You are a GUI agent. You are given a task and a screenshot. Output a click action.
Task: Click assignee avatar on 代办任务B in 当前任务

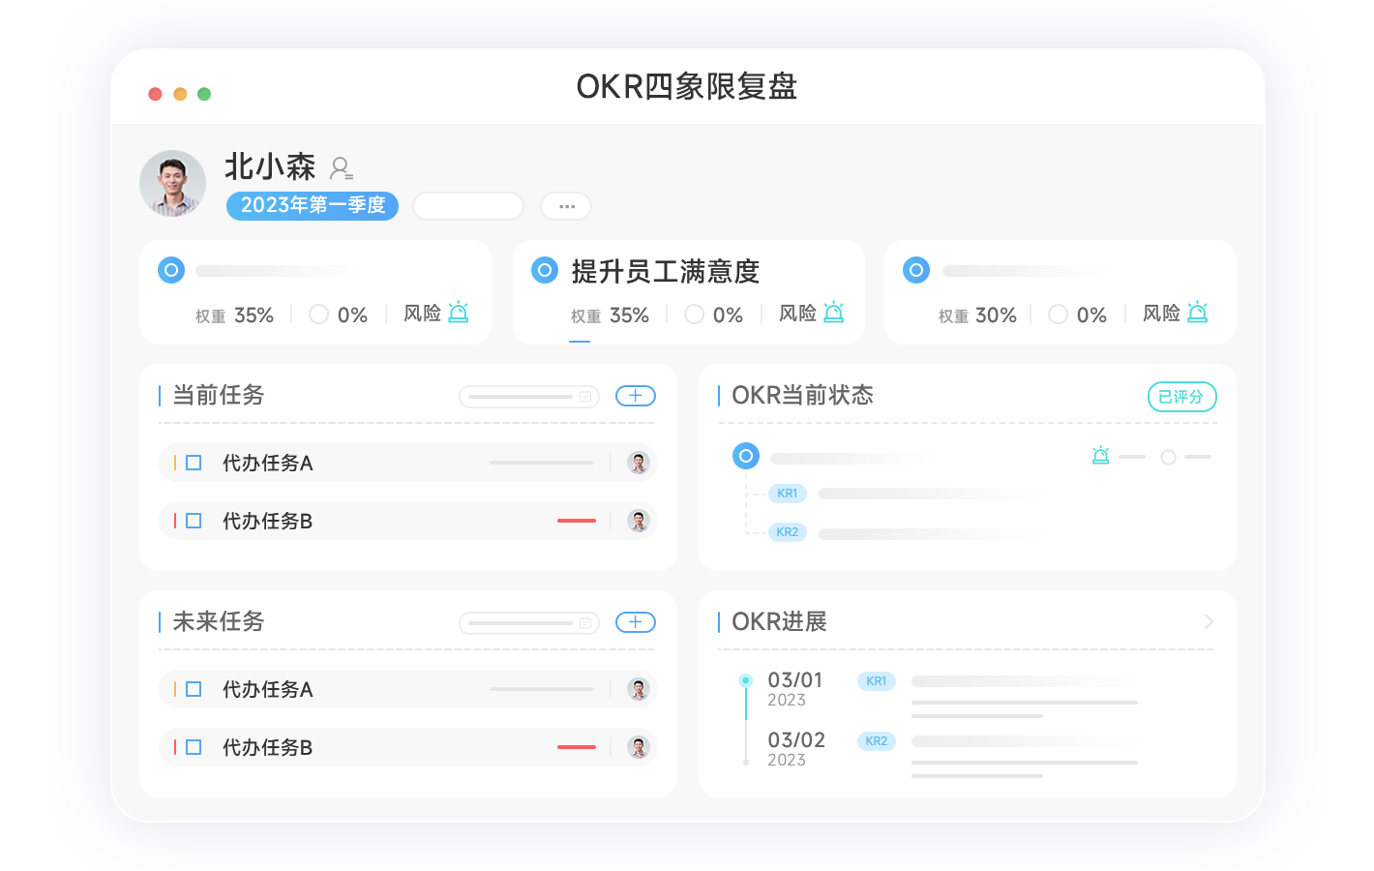[638, 521]
